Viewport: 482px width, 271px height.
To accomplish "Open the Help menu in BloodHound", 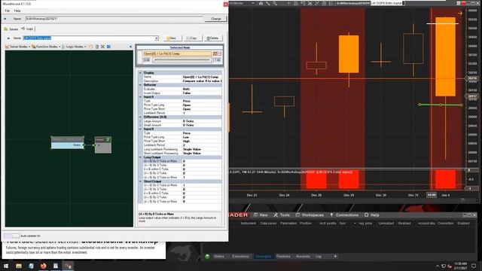I will [x=17, y=11].
